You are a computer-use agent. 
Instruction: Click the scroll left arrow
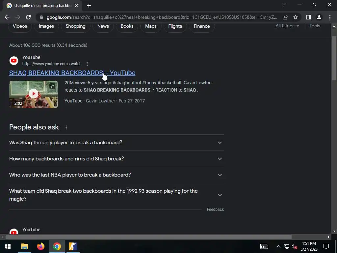(x=2, y=237)
